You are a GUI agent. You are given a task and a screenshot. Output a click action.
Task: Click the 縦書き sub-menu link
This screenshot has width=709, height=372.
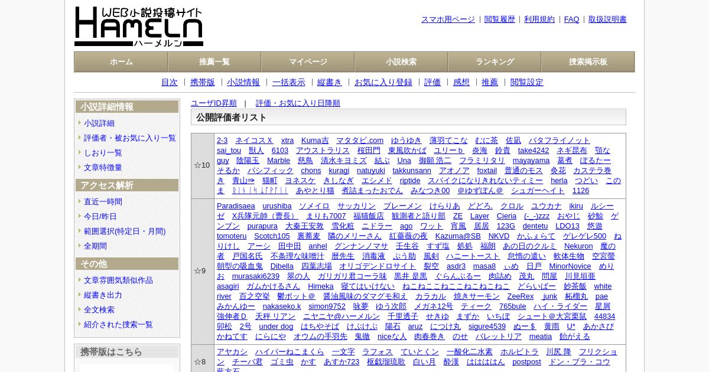[x=330, y=83]
